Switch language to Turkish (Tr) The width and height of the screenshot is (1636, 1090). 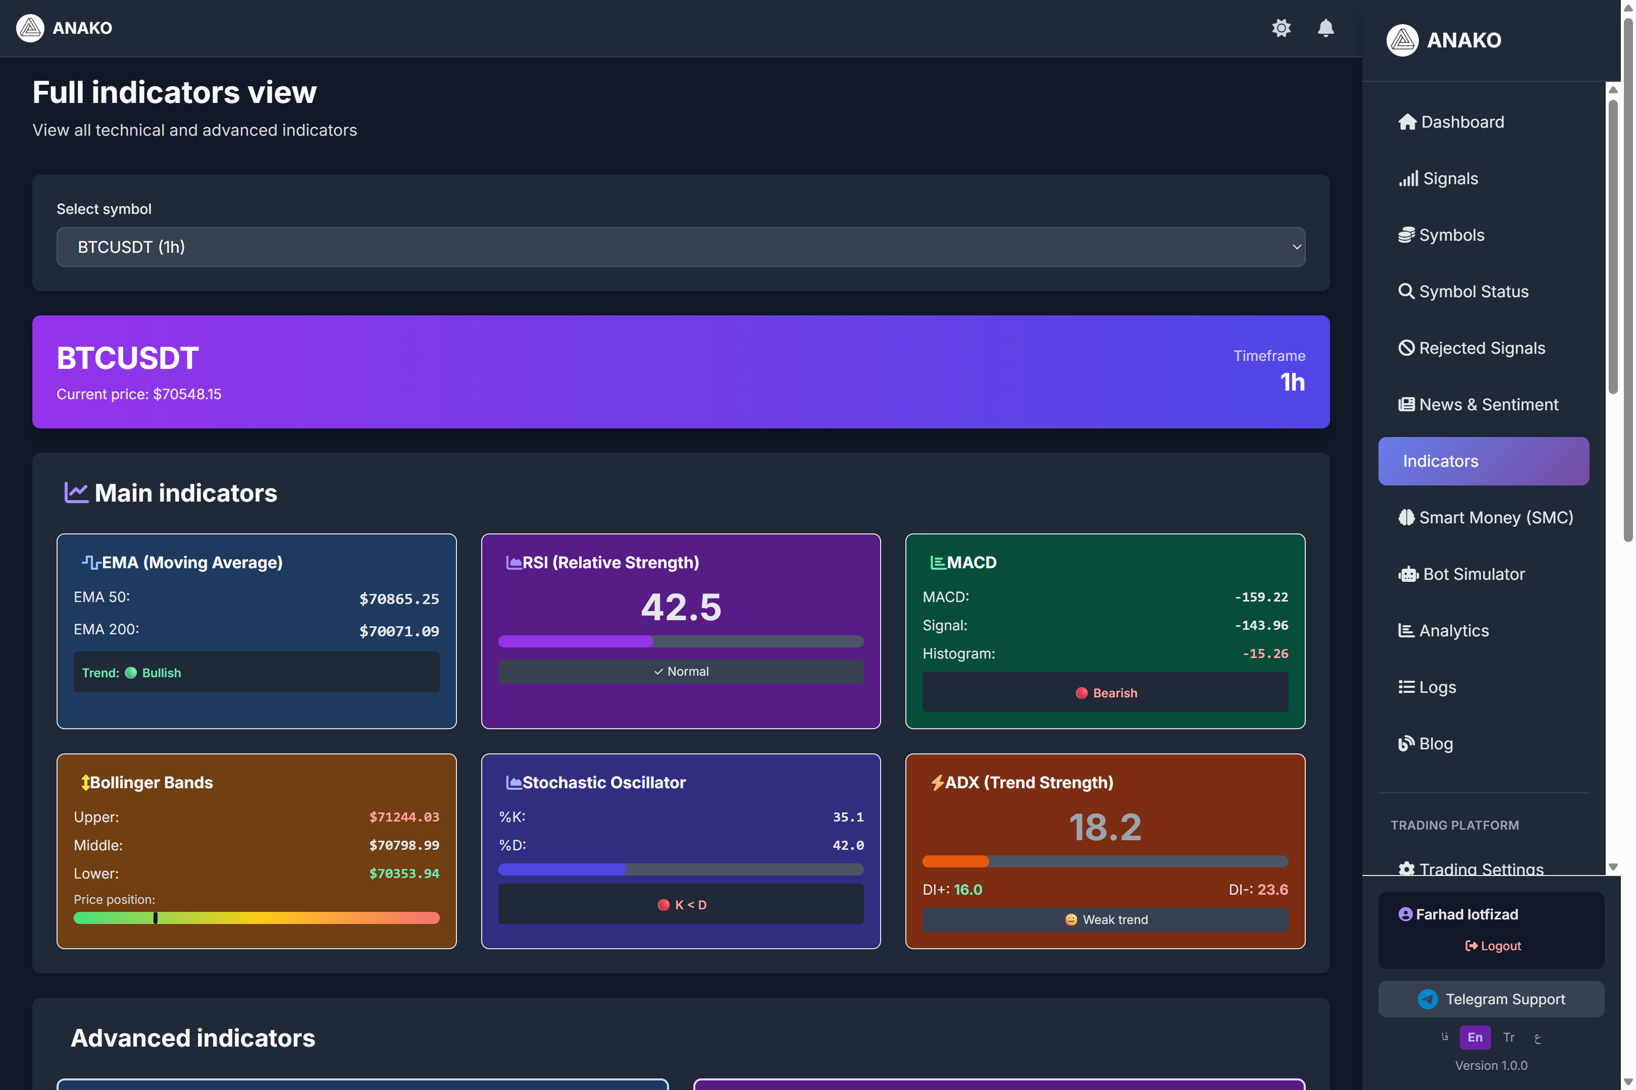(x=1509, y=1037)
